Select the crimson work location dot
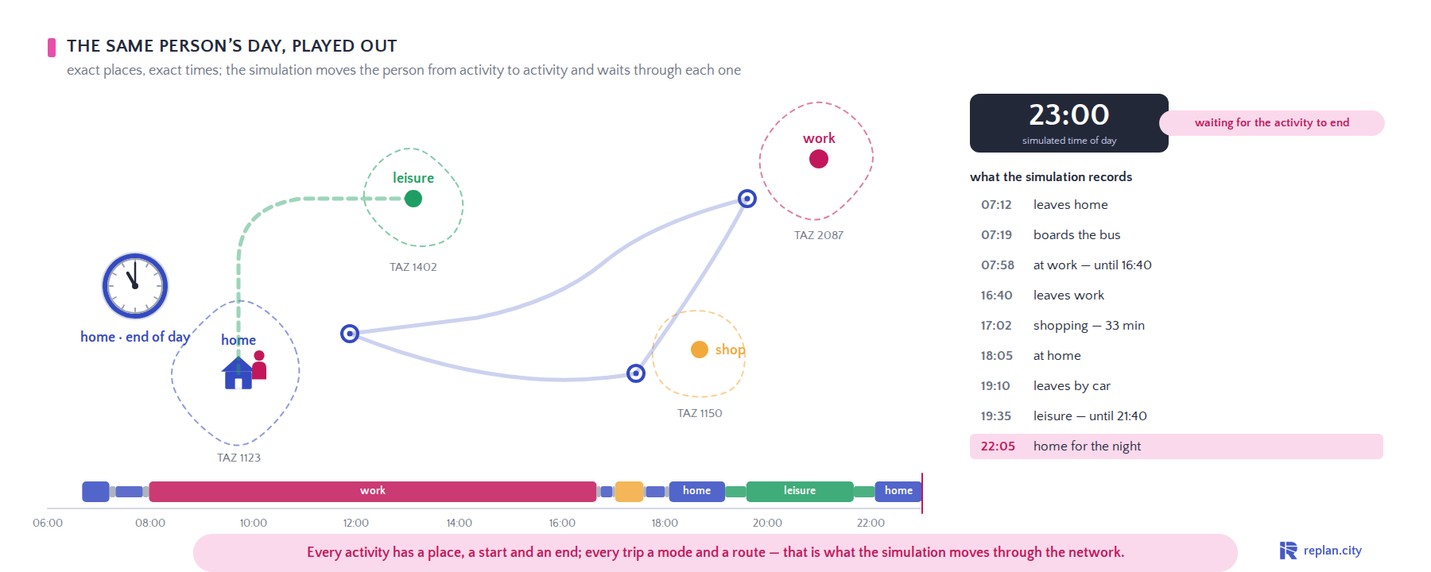Image resolution: width=1431 pixels, height=572 pixels. click(x=819, y=159)
